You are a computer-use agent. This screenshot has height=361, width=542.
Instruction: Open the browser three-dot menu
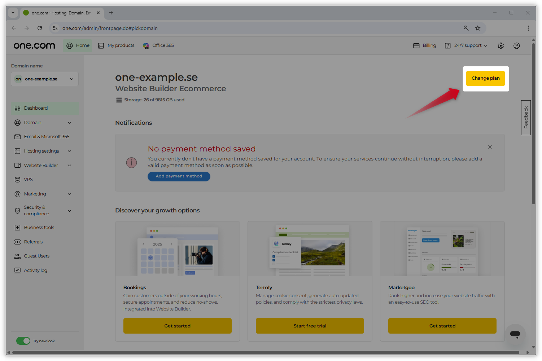point(528,28)
